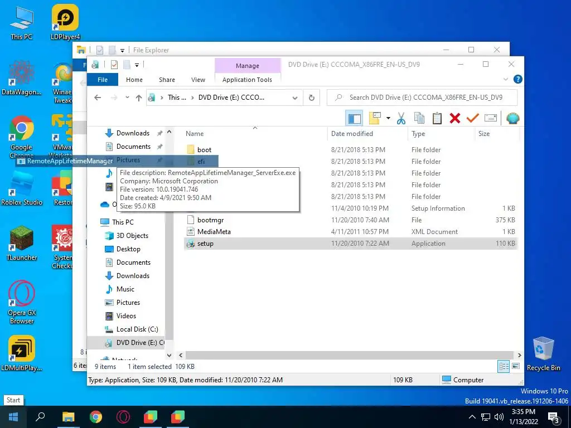
Task: Click breadcrumb chevron after This PC segment
Action: 192,98
